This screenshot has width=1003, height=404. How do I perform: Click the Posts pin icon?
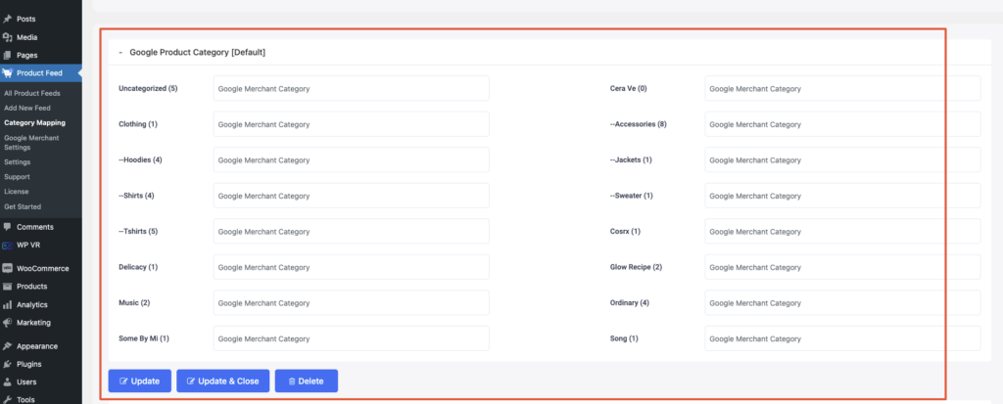[x=8, y=20]
